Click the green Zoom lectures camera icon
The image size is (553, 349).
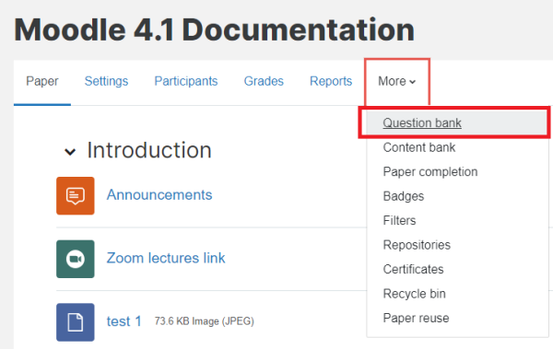point(76,259)
